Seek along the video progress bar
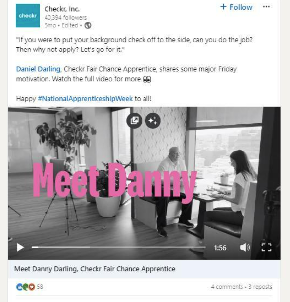 (x=119, y=247)
